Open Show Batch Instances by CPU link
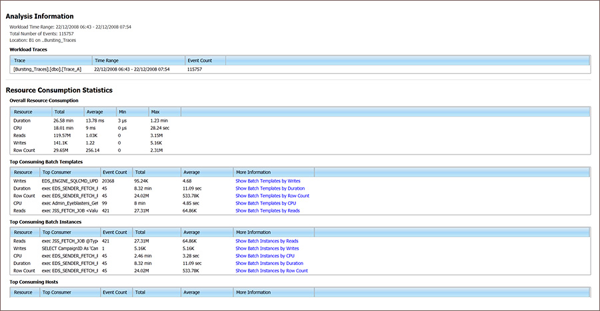Viewport: 600px width, 311px height. 265,256
